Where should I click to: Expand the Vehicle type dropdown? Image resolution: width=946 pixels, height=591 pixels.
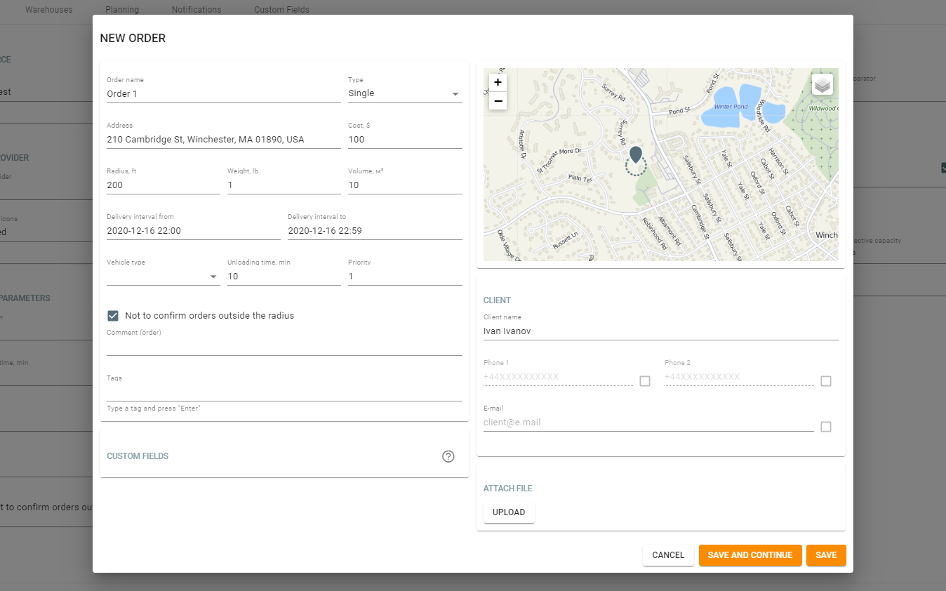[x=163, y=277]
